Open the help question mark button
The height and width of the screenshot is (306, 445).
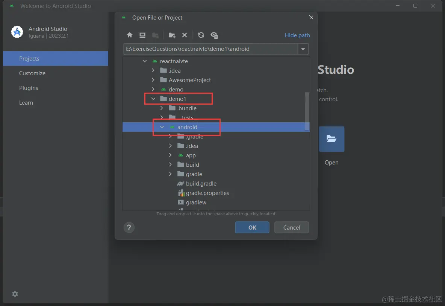pyautogui.click(x=129, y=227)
